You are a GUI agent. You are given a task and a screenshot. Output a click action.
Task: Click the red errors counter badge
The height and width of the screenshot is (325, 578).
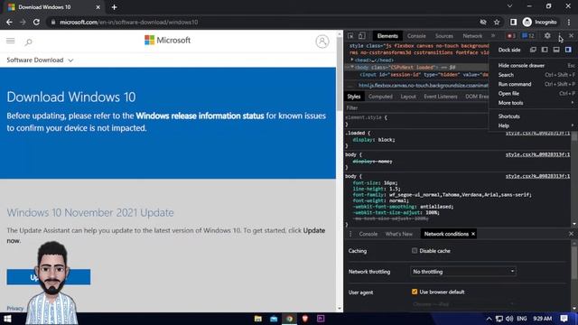(511, 36)
